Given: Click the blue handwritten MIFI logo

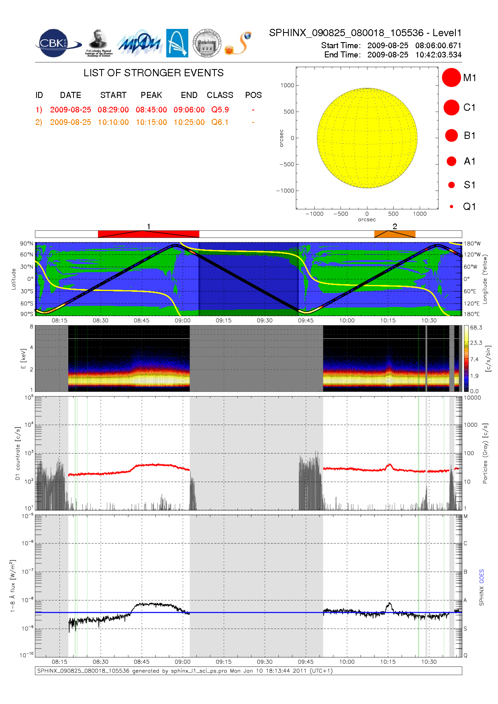Looking at the screenshot, I should pyautogui.click(x=139, y=43).
